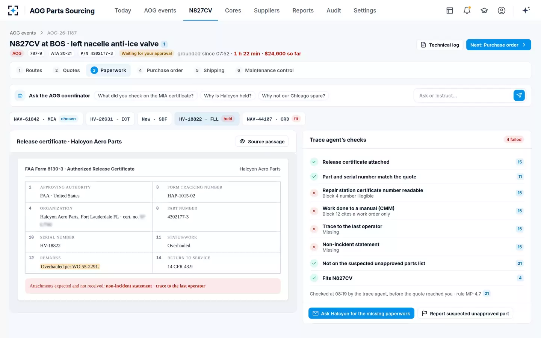Open the layout panel icon in header

[450, 11]
